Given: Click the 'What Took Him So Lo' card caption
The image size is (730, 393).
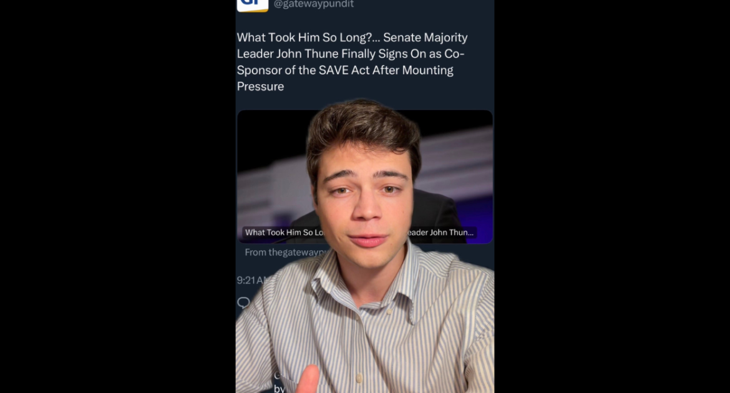Looking at the screenshot, I should [284, 232].
